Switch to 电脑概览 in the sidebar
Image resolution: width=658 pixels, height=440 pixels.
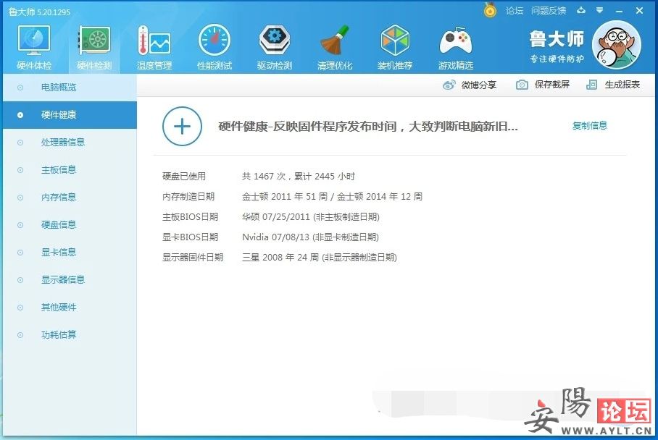click(70, 88)
